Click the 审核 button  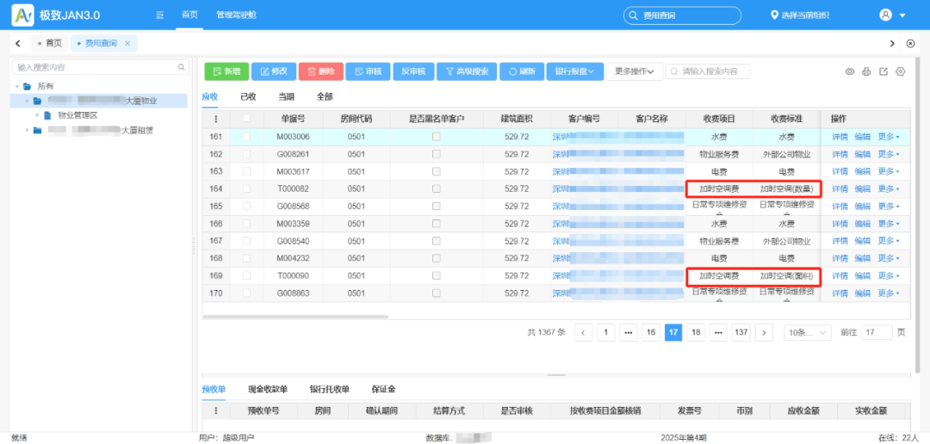[x=368, y=71]
